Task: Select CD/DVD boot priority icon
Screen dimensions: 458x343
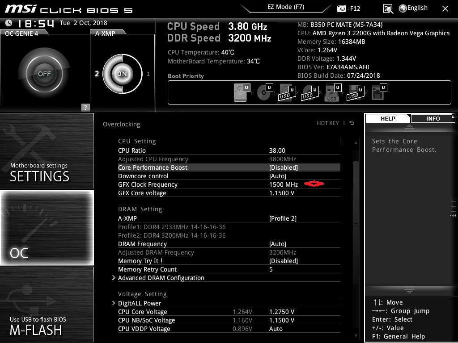Action: click(x=265, y=92)
